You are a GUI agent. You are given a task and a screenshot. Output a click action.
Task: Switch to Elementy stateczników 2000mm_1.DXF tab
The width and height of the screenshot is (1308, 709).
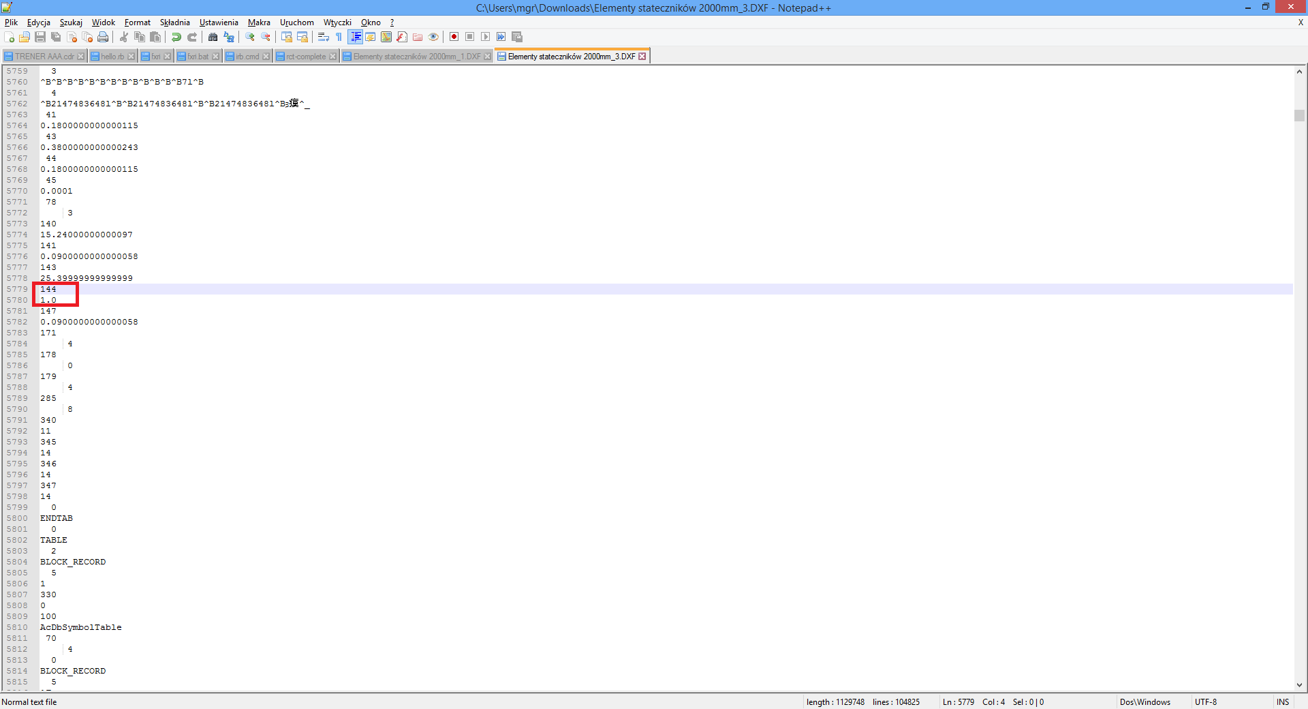(416, 57)
